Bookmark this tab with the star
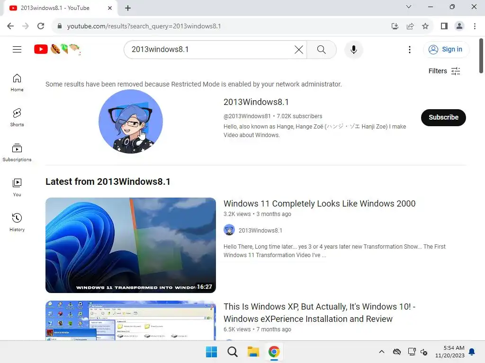The height and width of the screenshot is (363, 485). [425, 26]
